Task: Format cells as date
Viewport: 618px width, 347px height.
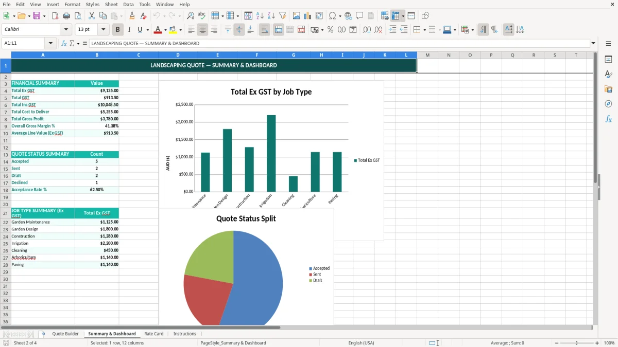Action: [x=353, y=30]
